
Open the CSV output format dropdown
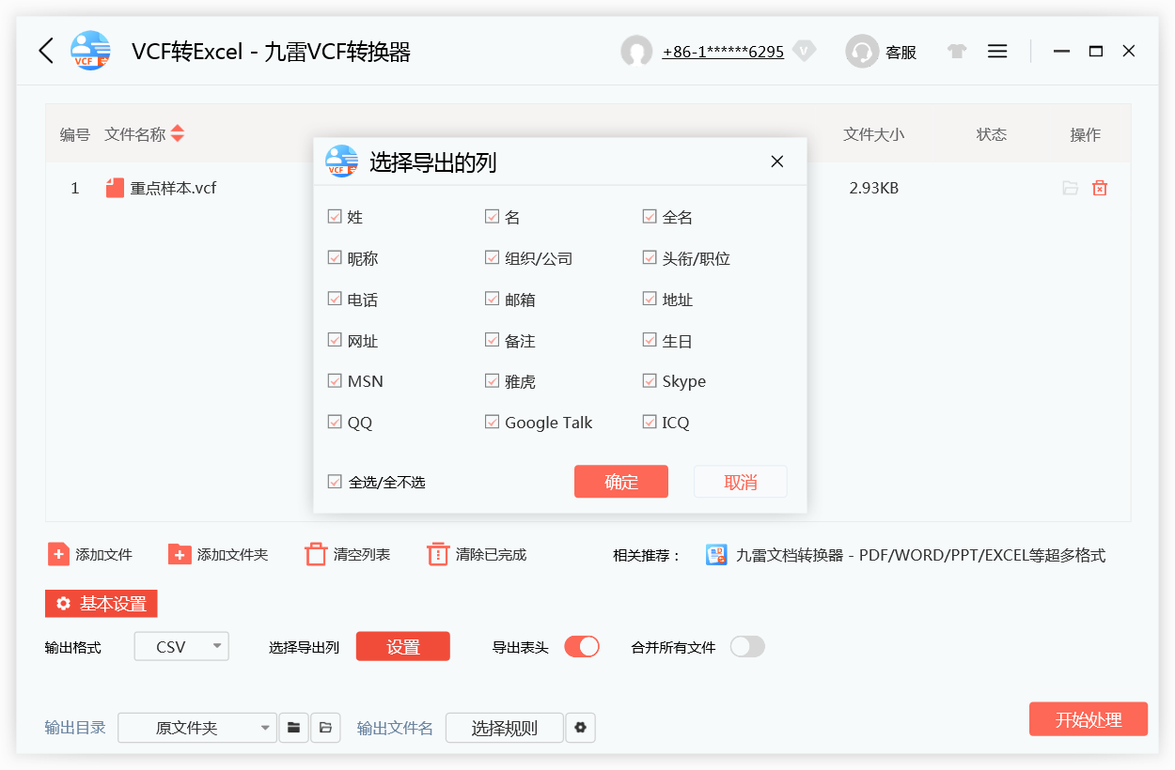tap(180, 646)
